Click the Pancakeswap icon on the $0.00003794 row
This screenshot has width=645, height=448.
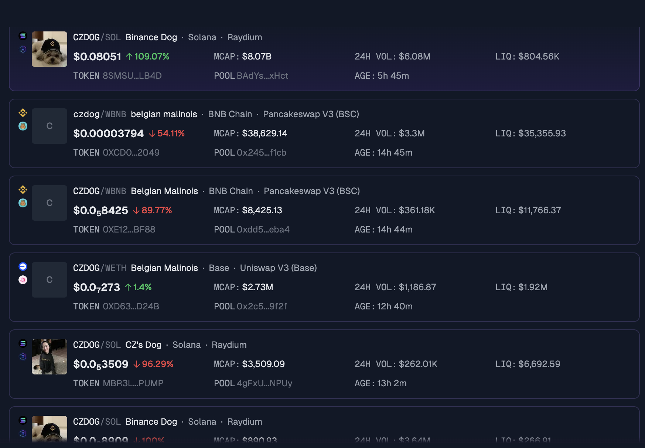tap(23, 126)
